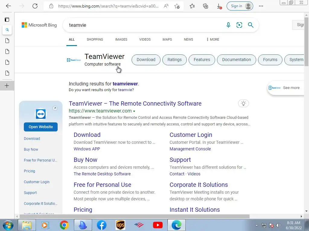Open the TeamViewer card external link arrow
Viewport: 309px width, 231px height.
[x=55, y=108]
